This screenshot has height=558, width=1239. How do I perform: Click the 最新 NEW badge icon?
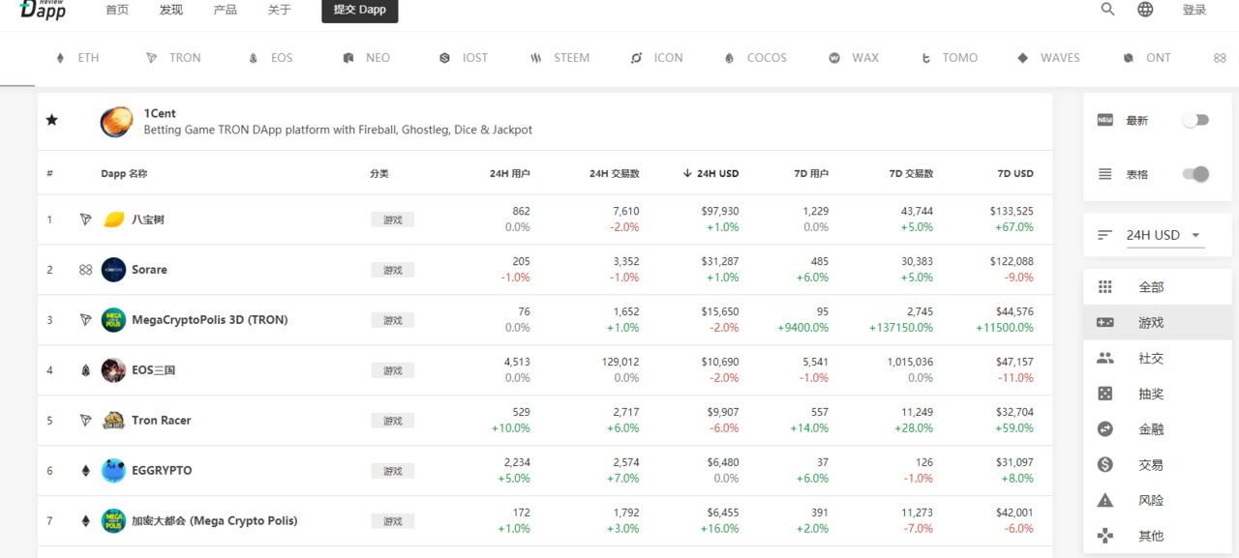pos(1104,121)
